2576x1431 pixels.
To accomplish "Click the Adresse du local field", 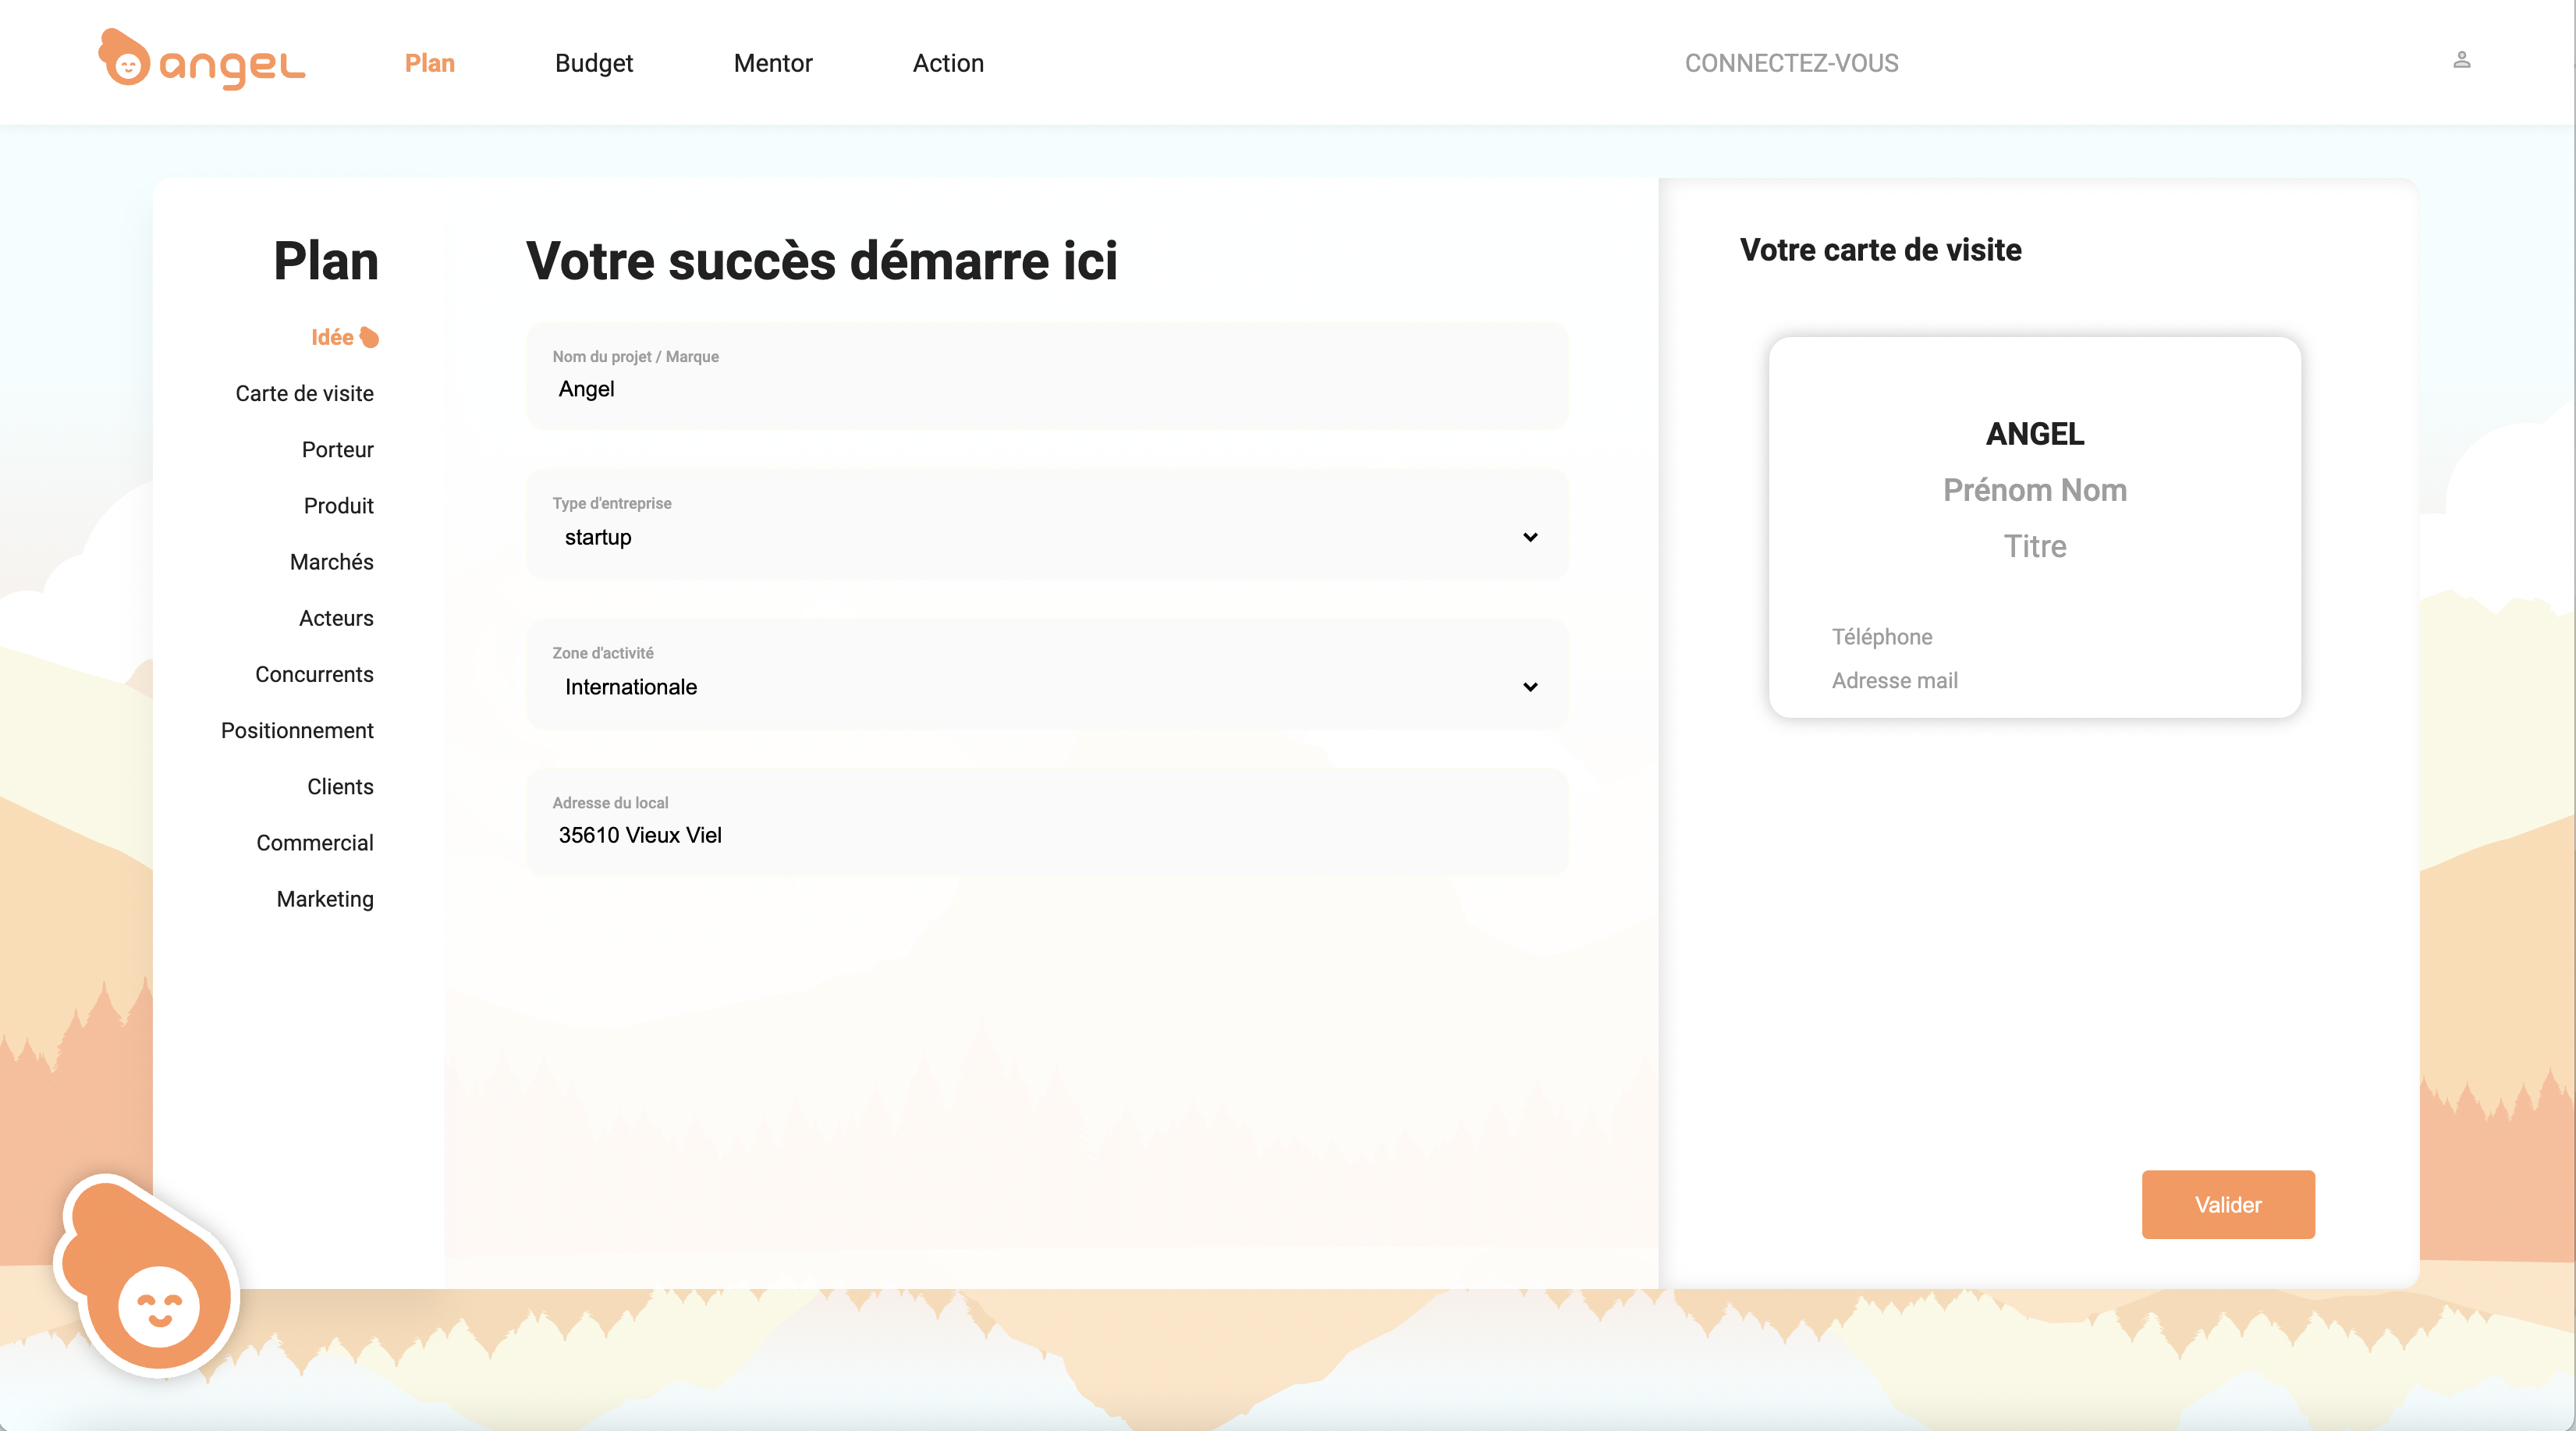I will tap(1047, 822).
